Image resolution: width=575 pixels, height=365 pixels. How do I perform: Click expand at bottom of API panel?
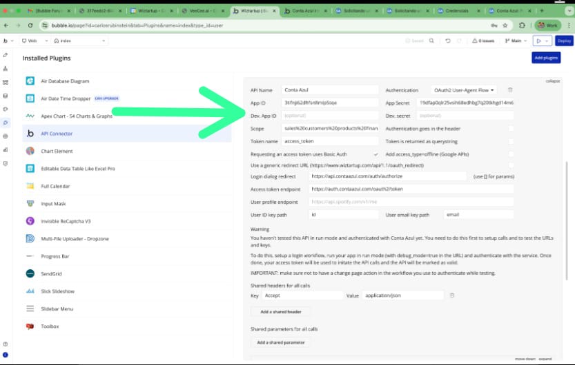pyautogui.click(x=545, y=359)
